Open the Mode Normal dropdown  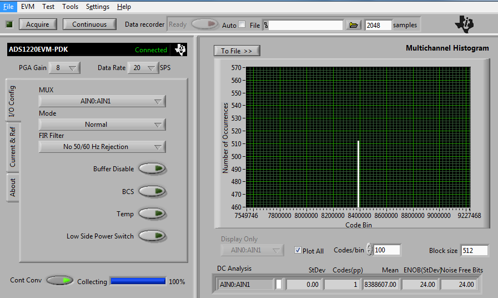point(102,125)
